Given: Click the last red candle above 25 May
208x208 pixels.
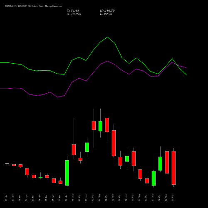Looking at the screenshot, I should (173, 168).
